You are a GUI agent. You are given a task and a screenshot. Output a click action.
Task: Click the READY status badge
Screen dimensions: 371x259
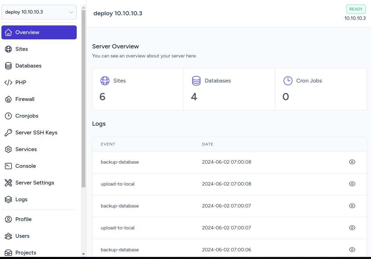pos(356,9)
